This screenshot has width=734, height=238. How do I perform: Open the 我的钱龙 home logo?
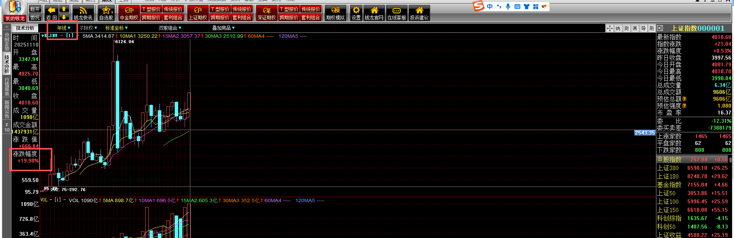click(x=15, y=11)
